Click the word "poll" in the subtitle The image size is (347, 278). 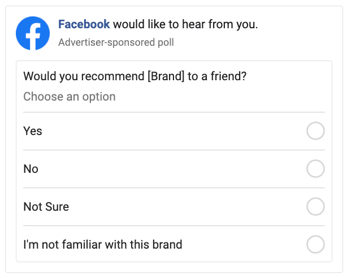pos(166,42)
